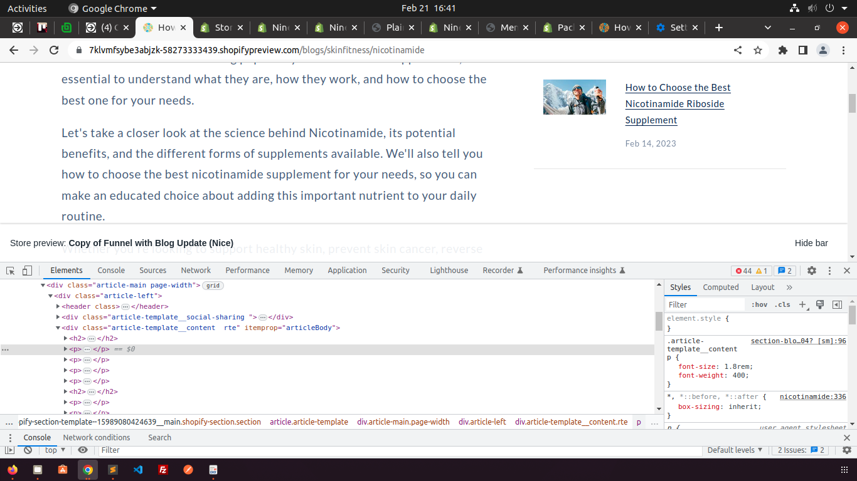Activate the inspect element picker tool
Viewport: 857px width, 481px height.
coord(11,271)
